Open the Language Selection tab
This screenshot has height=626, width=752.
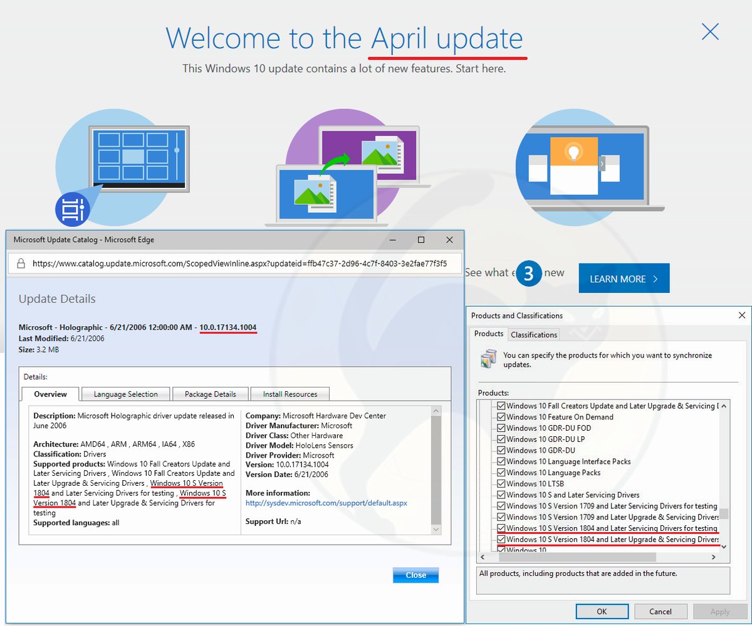pyautogui.click(x=126, y=394)
